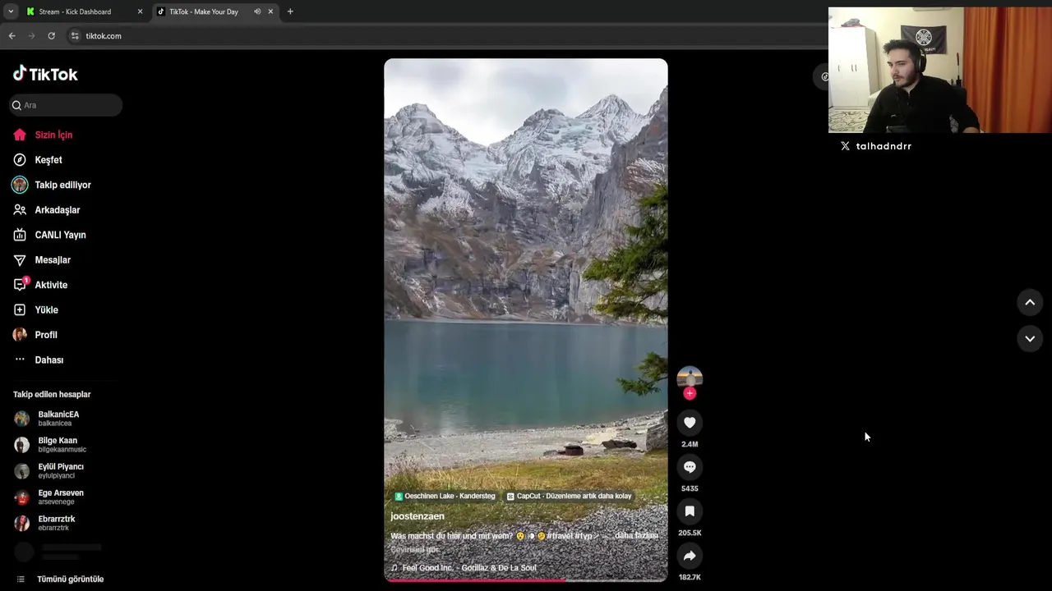The height and width of the screenshot is (591, 1052).
Task: Open Arkadaşlar page
Action: click(x=57, y=210)
